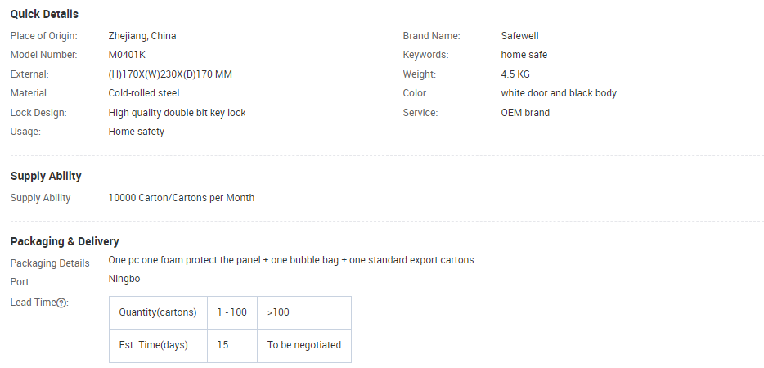This screenshot has width=764, height=368.
Task: Click the Cold-rolled steel material value
Action: (144, 93)
